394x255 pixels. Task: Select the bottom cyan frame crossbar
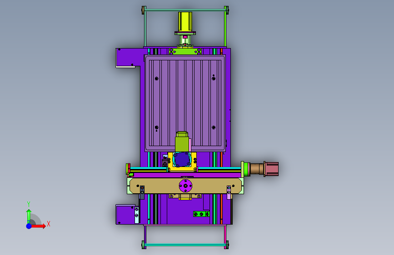185,245
